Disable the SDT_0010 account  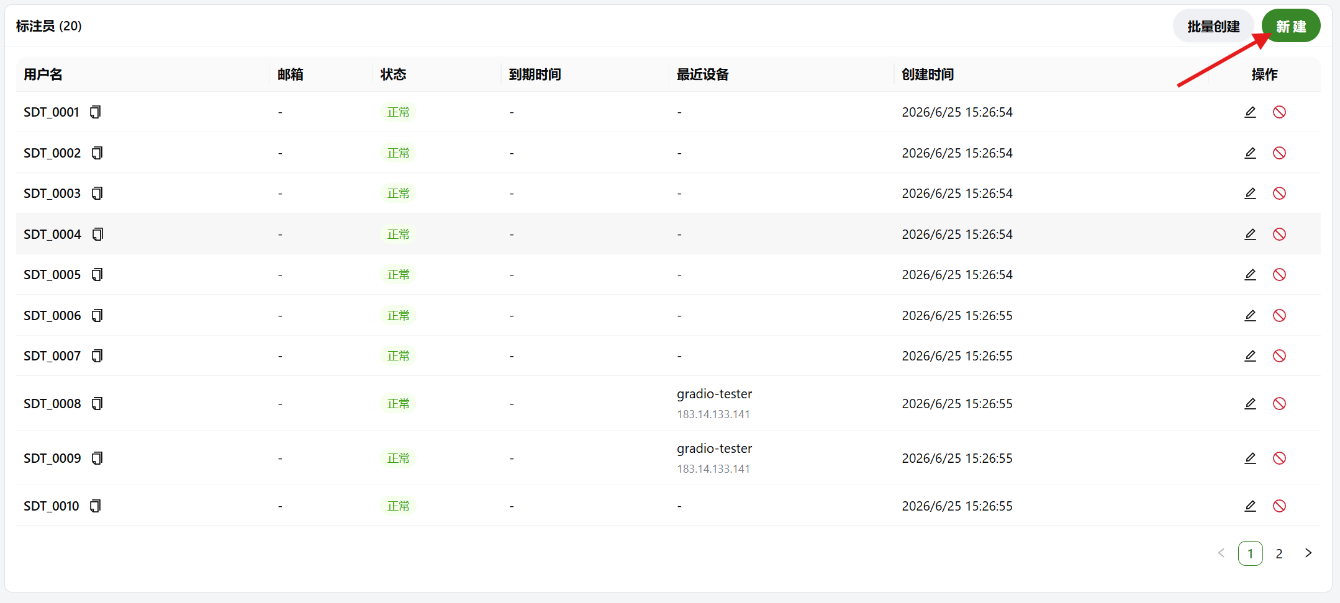(x=1279, y=506)
